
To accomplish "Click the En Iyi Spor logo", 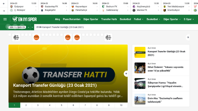I will pyautogui.click(x=24, y=19).
